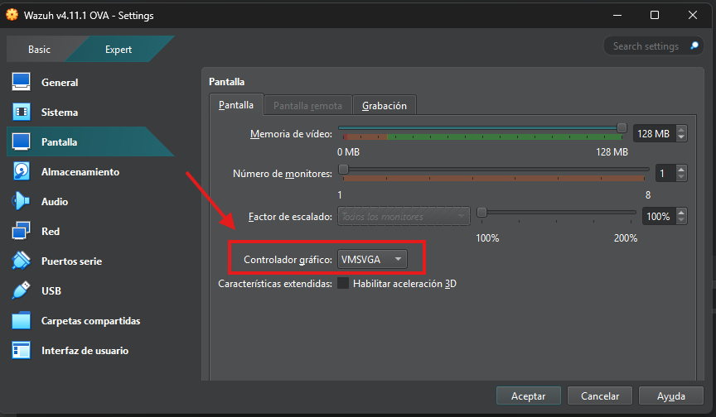Image resolution: width=716 pixels, height=417 pixels.
Task: Increase Memoria de vídeo spinner value
Action: 681,129
